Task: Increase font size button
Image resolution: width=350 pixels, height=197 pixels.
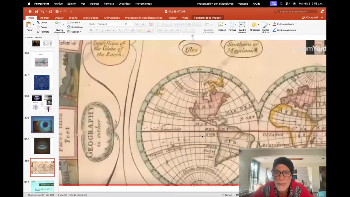Action: pos(138,24)
